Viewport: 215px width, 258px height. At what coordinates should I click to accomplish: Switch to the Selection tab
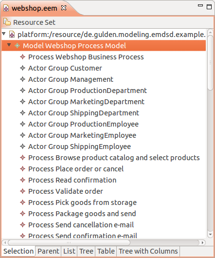18,251
